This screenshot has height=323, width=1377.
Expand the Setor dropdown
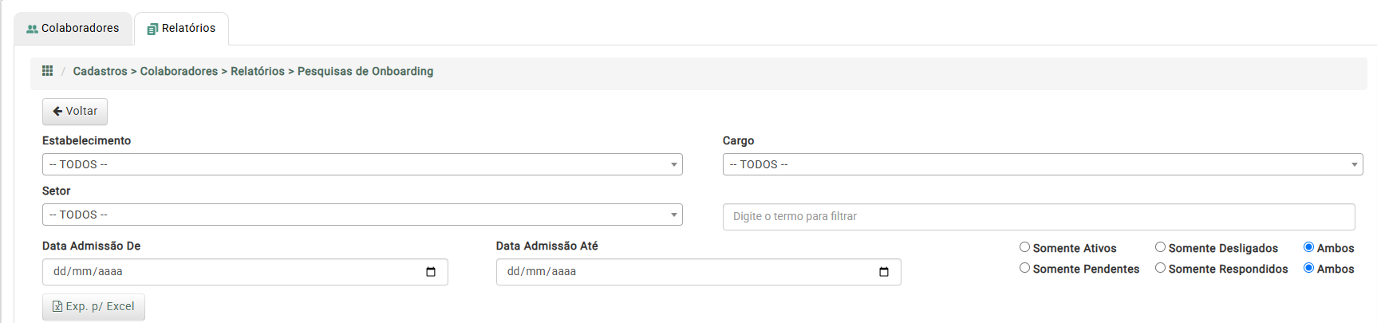pos(362,215)
